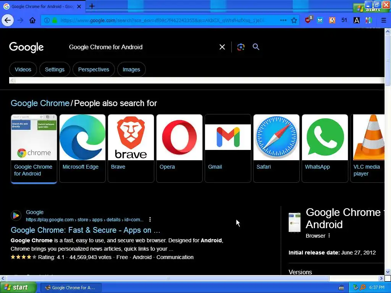Open the Brave browser card
Image resolution: width=391 pixels, height=293 pixels.
(131, 148)
